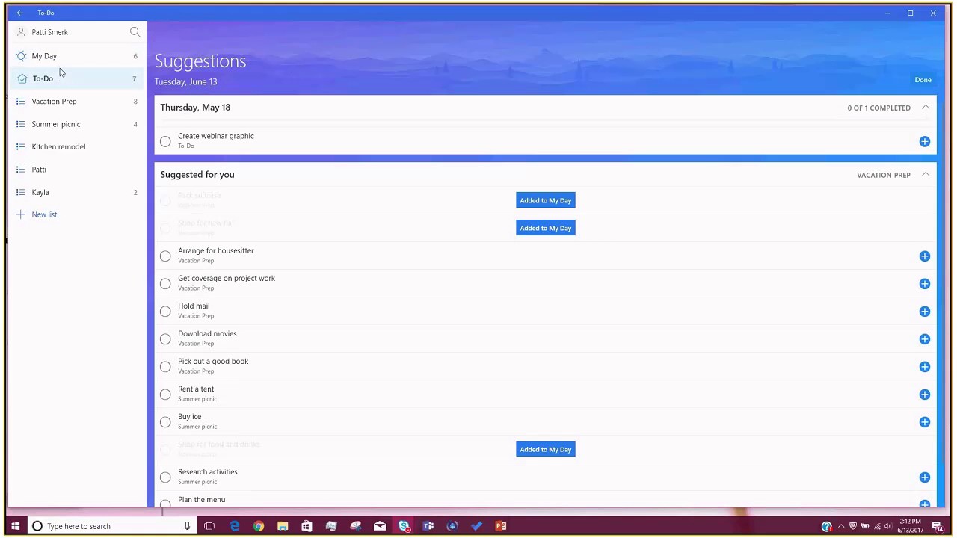Viewport: 957px width, 538px height.
Task: Select the To-Do list in sidebar
Action: 77,78
